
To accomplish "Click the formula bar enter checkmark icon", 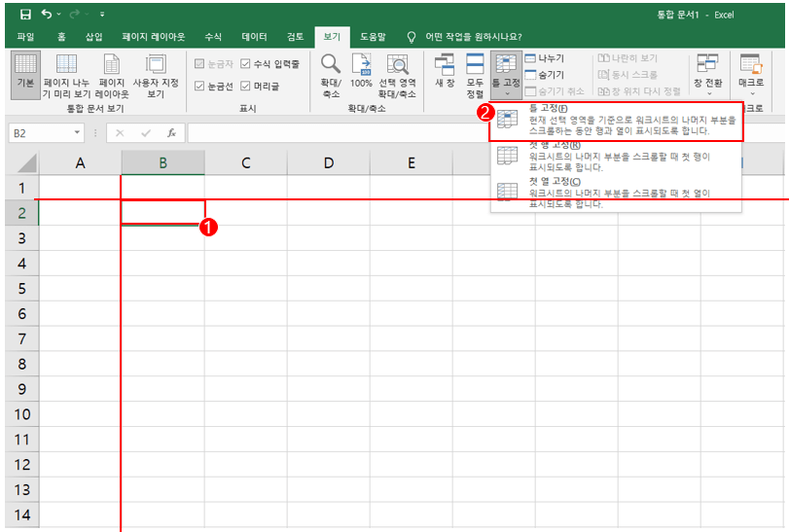I will (146, 133).
